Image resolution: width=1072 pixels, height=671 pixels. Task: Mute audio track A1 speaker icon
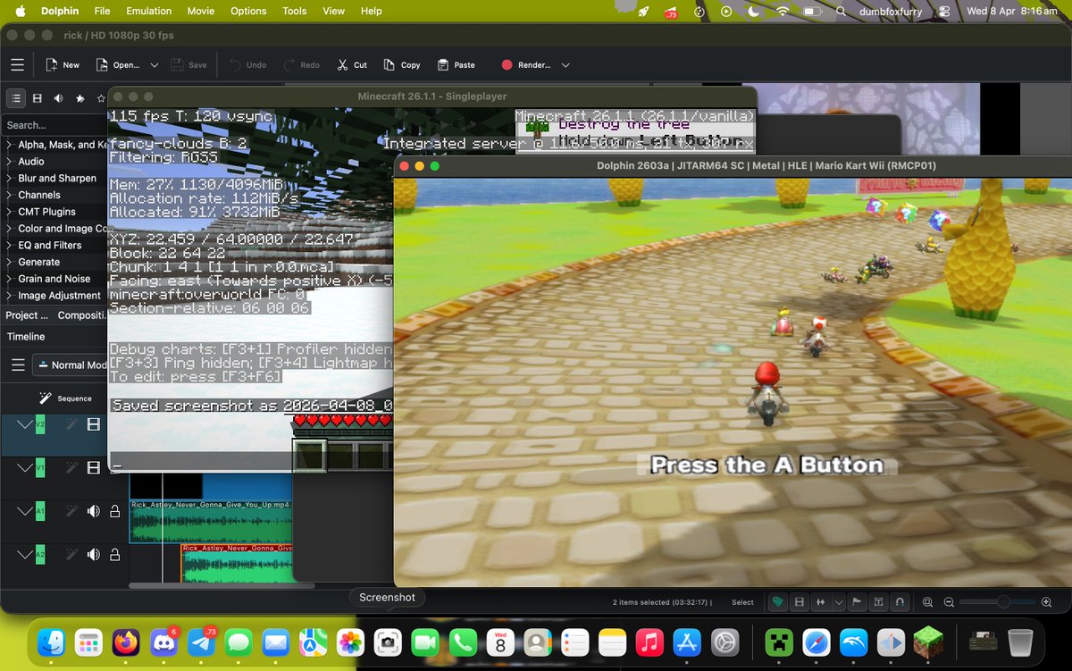(93, 511)
